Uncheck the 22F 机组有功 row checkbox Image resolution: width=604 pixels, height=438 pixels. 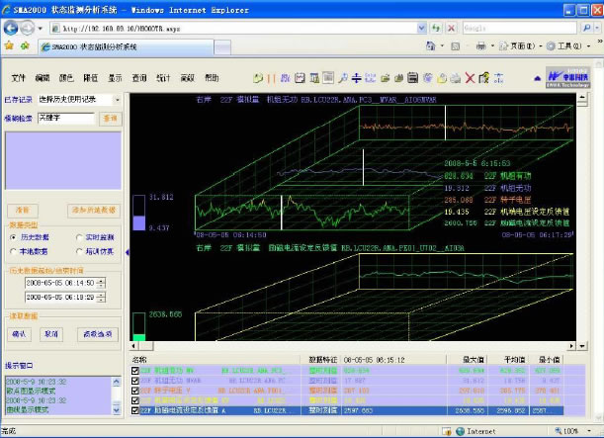[134, 371]
